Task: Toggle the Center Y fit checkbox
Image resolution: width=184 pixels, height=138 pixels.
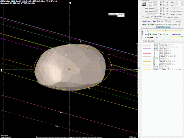Action: pos(164,5)
